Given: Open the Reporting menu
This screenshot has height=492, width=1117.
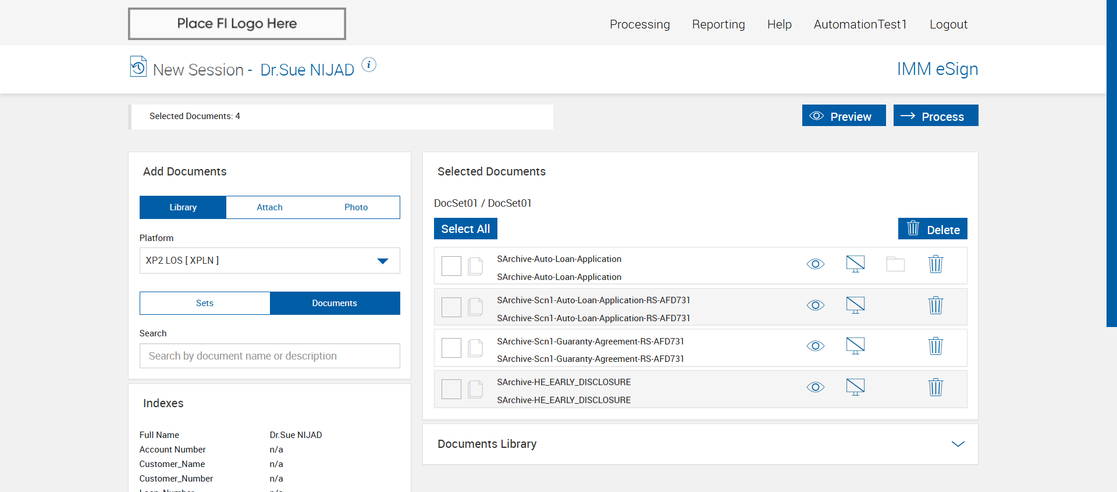Looking at the screenshot, I should click(718, 24).
